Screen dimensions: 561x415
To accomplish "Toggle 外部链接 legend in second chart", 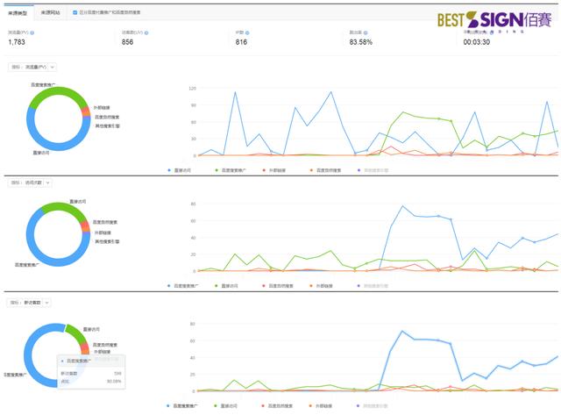I will pos(322,286).
